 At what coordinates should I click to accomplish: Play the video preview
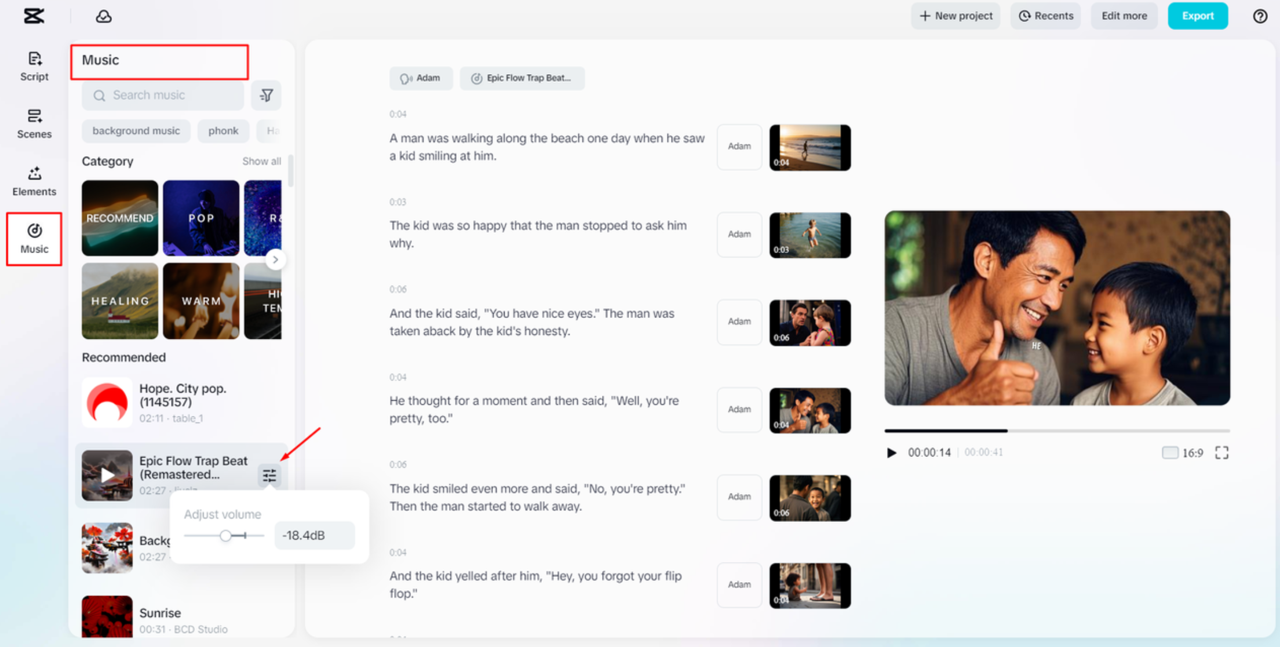coord(891,452)
